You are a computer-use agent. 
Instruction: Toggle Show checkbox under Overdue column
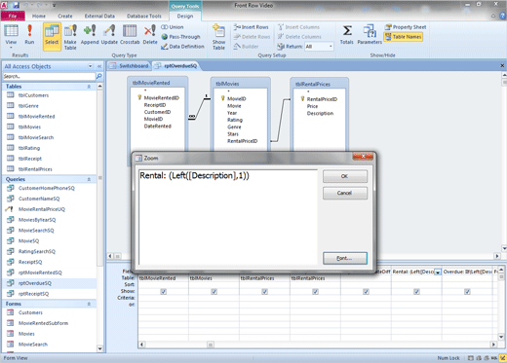[x=467, y=292]
